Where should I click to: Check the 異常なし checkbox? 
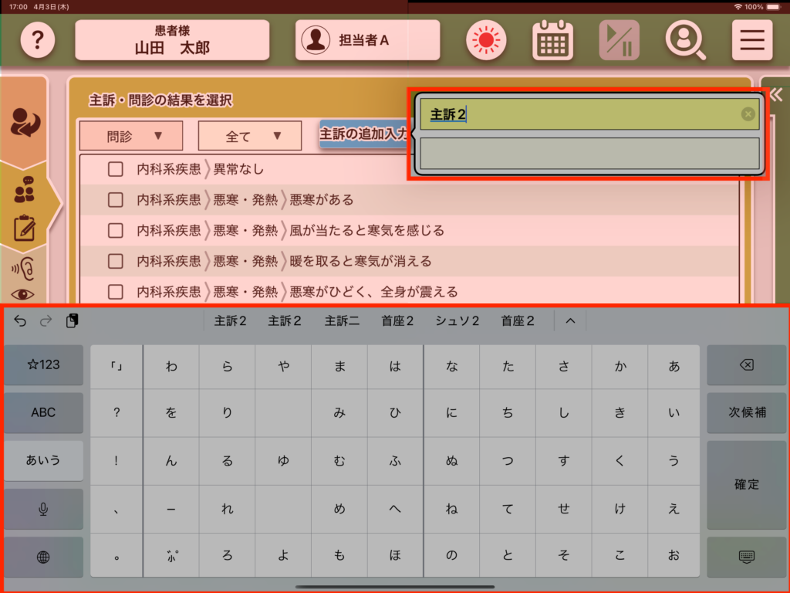click(x=116, y=169)
